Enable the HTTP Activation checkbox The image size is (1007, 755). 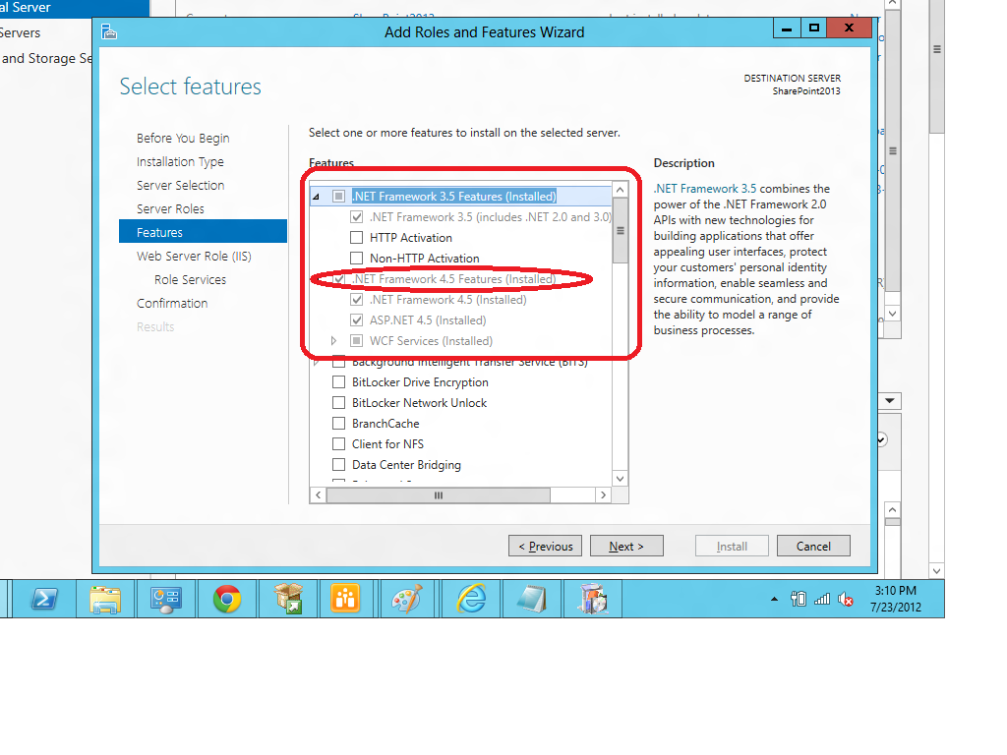tap(358, 237)
